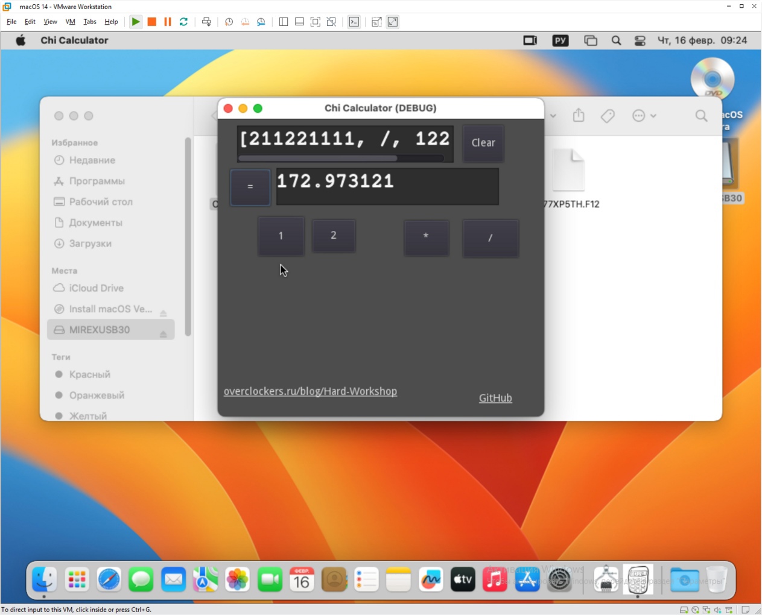Image resolution: width=762 pixels, height=615 pixels.
Task: Switch the РУ input source indicator
Action: tap(560, 40)
